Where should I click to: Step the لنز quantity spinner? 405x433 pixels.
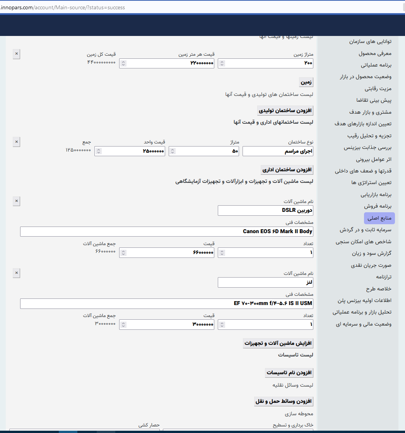(222, 325)
